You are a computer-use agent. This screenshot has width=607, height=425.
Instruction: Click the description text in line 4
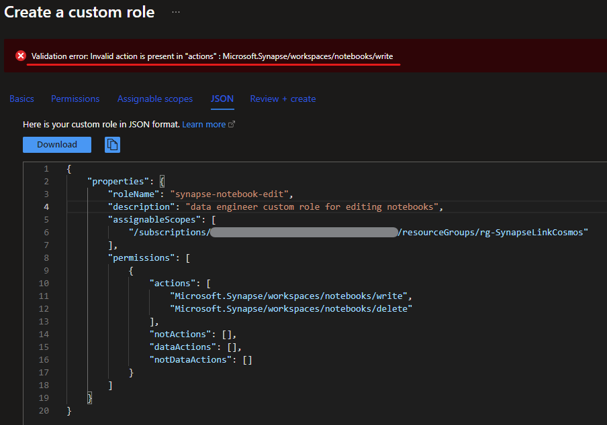pyautogui.click(x=312, y=206)
